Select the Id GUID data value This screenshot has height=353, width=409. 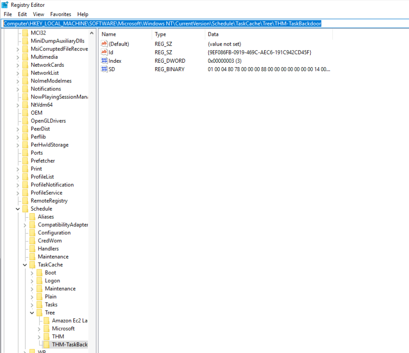(260, 52)
